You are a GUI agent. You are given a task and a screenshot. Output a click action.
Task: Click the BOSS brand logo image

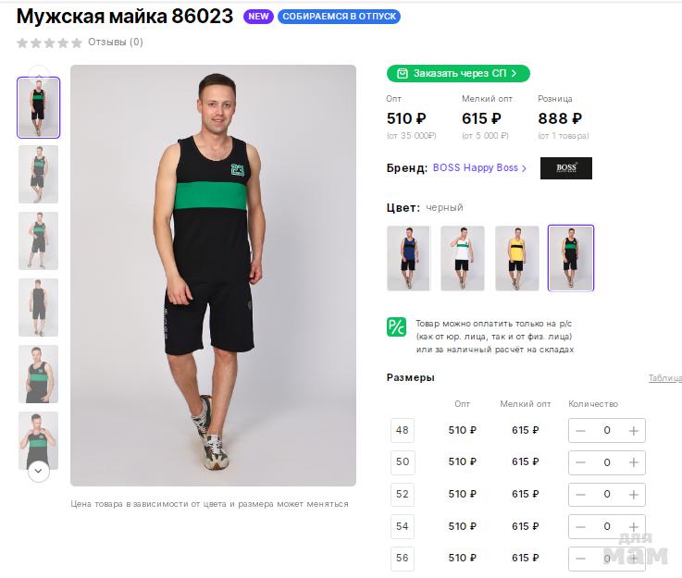pyautogui.click(x=565, y=168)
